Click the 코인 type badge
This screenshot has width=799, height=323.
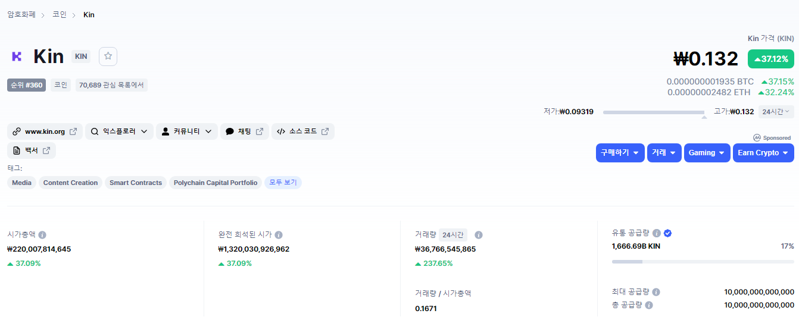[x=60, y=85]
